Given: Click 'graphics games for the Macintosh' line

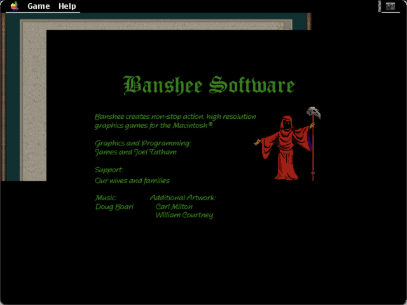Looking at the screenshot, I should click(154, 126).
